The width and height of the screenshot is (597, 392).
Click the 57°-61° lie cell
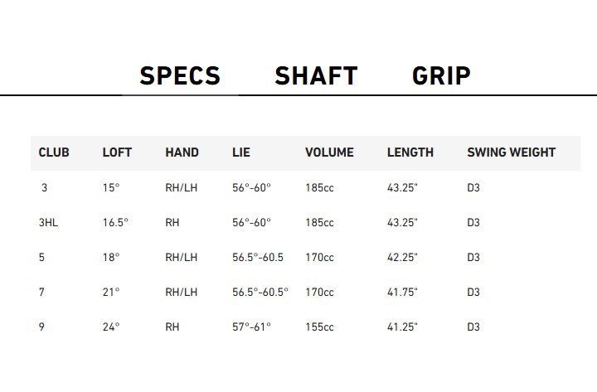pyautogui.click(x=251, y=327)
